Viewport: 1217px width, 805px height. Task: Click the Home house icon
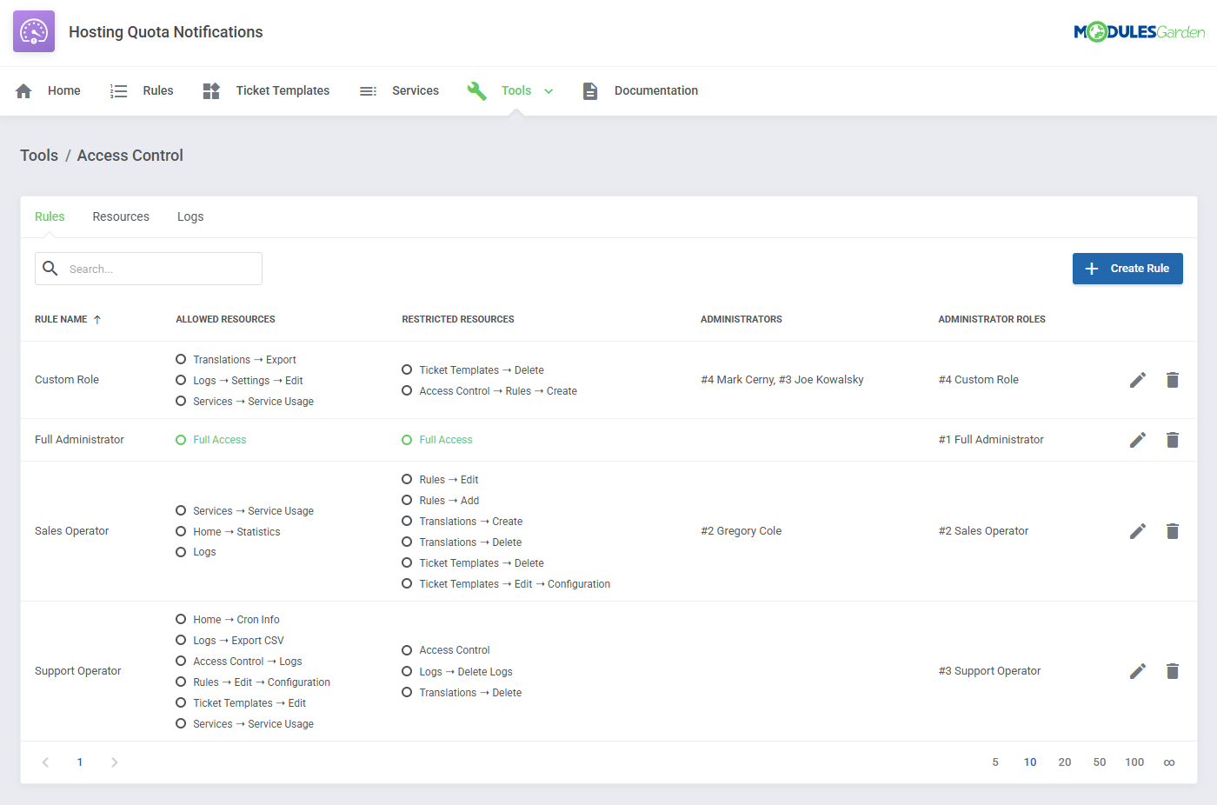(23, 91)
